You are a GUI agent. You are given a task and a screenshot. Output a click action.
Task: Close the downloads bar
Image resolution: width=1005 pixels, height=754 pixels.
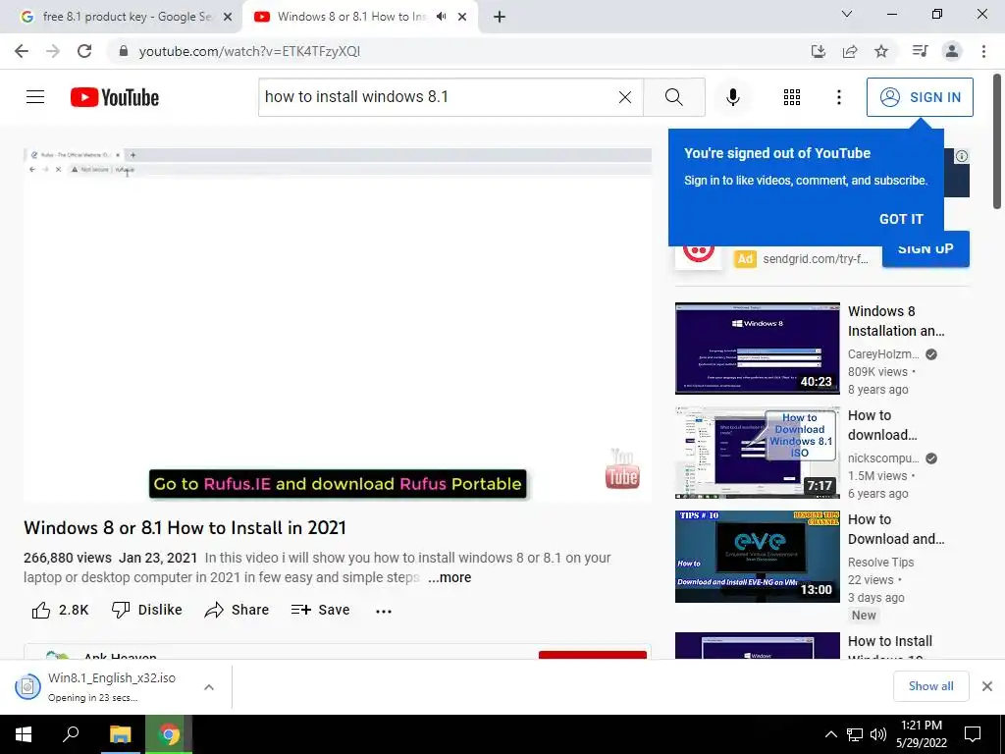(x=987, y=686)
